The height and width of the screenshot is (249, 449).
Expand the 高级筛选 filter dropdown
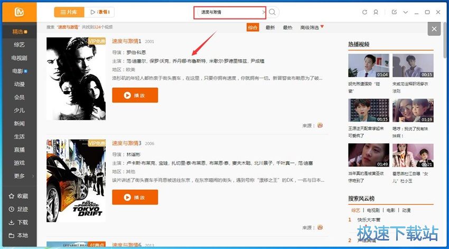[312, 27]
